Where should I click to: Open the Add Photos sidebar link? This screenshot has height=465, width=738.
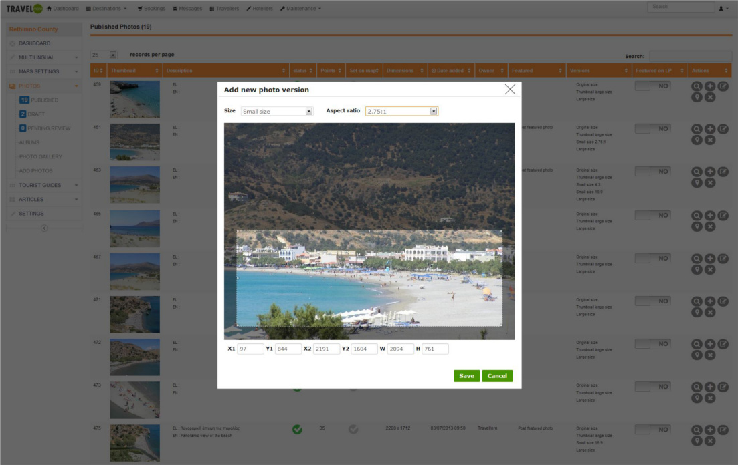pos(35,170)
